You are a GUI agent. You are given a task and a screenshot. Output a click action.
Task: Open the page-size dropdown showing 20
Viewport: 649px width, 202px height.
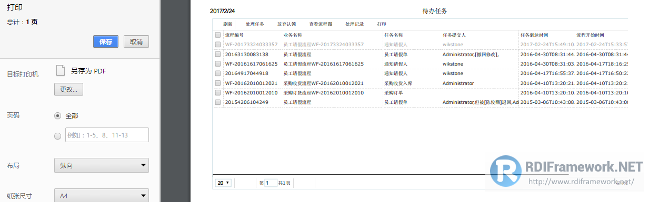(x=223, y=183)
